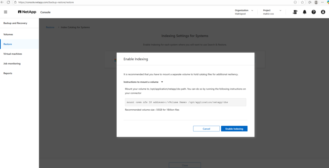Open the agents/connector icon in header
The height and width of the screenshot is (168, 329).
coord(295,12)
